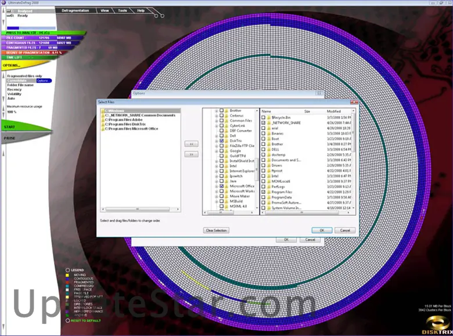Uncheck the Program Files checkbox in file list
Image resolution: width=453 pixels, height=336 pixels.
click(x=264, y=192)
